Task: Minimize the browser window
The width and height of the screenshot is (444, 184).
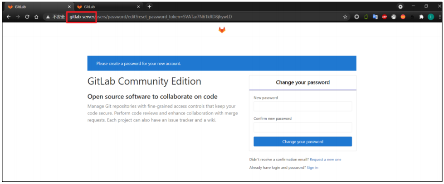Action: [x=414, y=6]
